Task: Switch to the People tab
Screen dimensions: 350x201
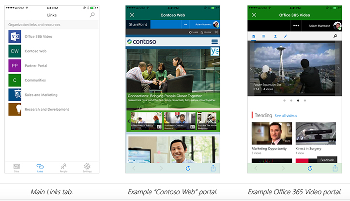Action: click(63, 168)
